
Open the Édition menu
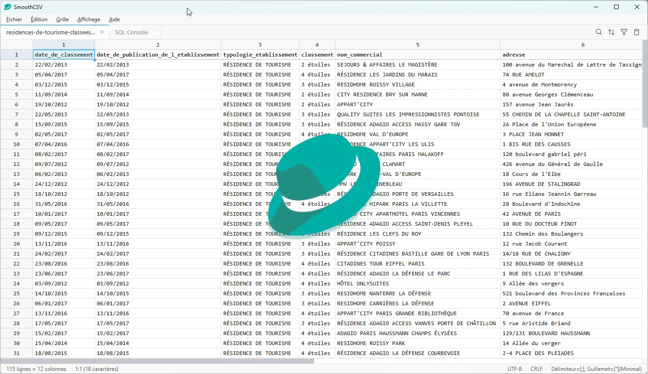coord(38,19)
